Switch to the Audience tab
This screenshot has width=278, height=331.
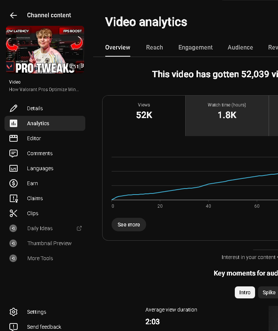click(x=240, y=48)
